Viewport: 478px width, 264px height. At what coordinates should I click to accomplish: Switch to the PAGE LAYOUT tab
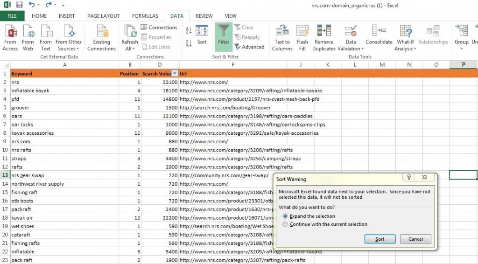pos(103,16)
